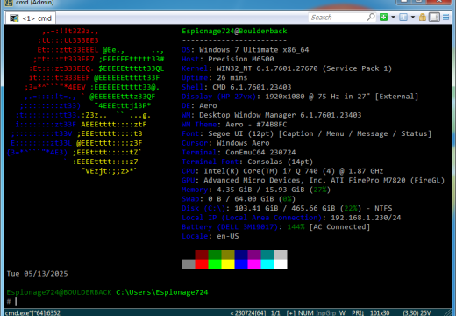The height and width of the screenshot is (316, 456).
Task: Click the teal palette block
Action: (267, 255)
